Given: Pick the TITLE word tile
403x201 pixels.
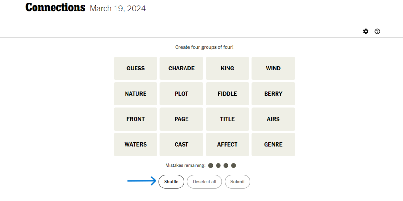Looking at the screenshot, I should (227, 119).
